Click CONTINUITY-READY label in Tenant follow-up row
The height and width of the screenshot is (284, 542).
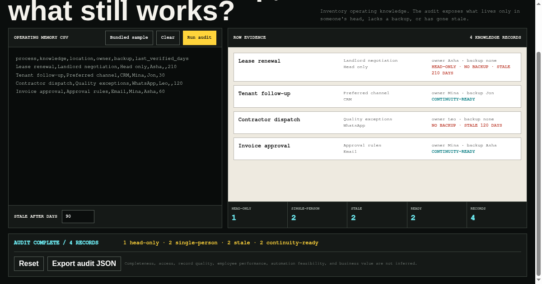[x=453, y=99]
